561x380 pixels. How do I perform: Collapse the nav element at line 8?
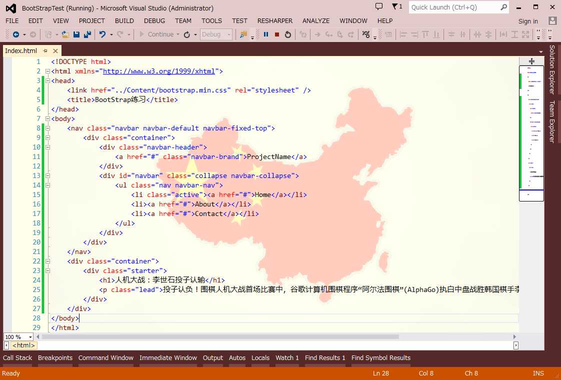tap(47, 128)
